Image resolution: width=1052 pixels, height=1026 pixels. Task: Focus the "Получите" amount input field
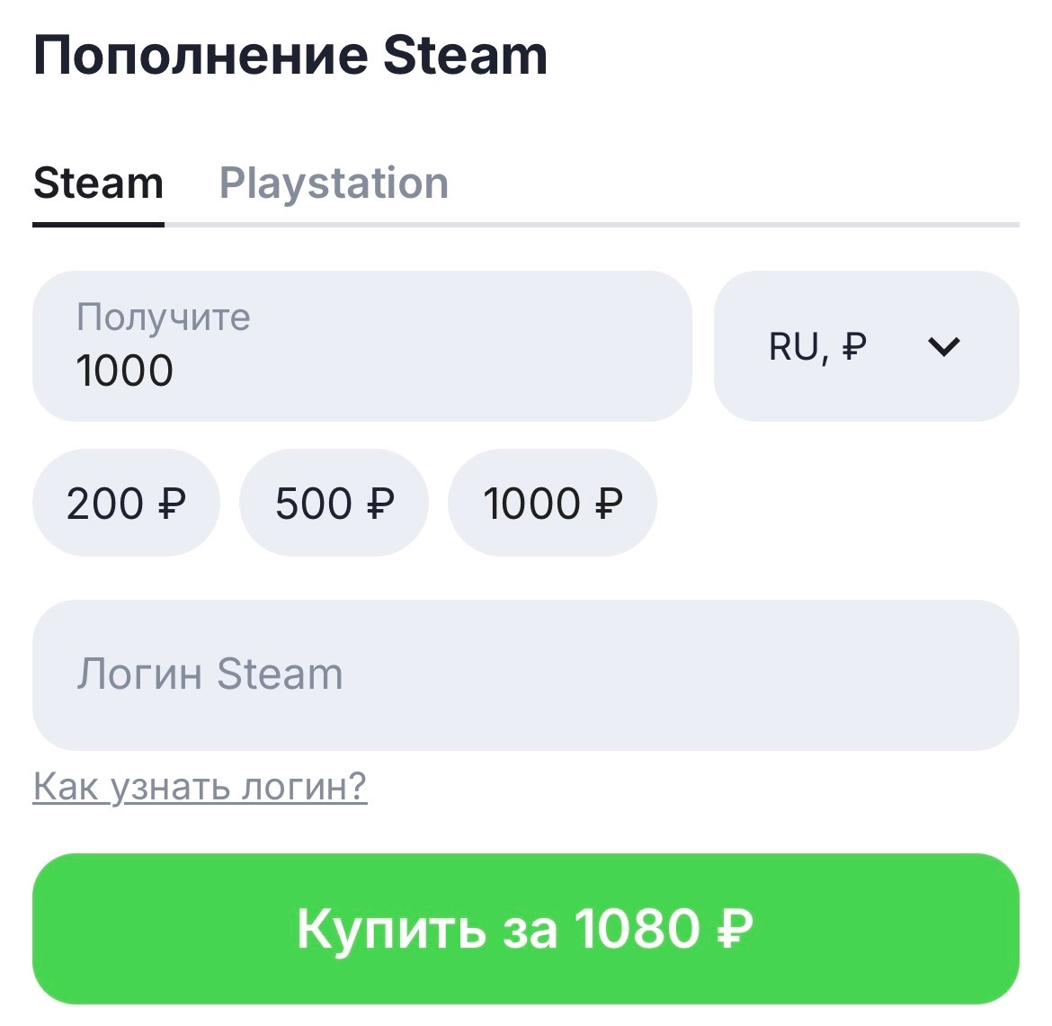(x=361, y=346)
